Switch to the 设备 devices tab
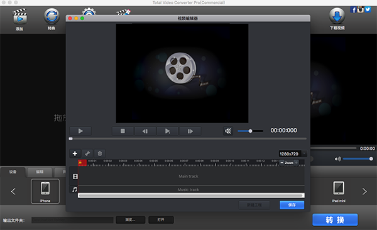377x230 pixels. tap(13, 172)
